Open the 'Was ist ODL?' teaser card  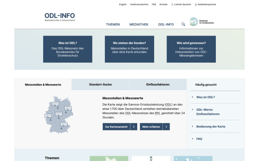(x=68, y=49)
